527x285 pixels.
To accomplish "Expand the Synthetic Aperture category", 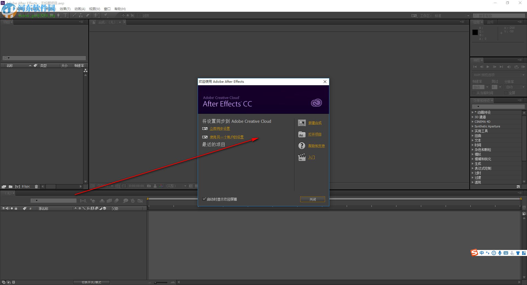I will tap(472, 126).
